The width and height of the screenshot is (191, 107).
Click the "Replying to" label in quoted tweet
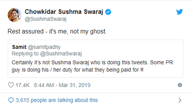coord(25,54)
